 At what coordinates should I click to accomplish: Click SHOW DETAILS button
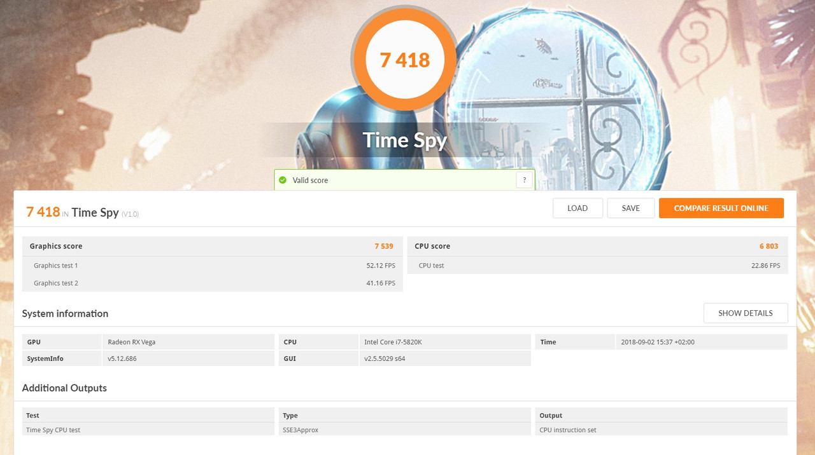click(x=746, y=313)
